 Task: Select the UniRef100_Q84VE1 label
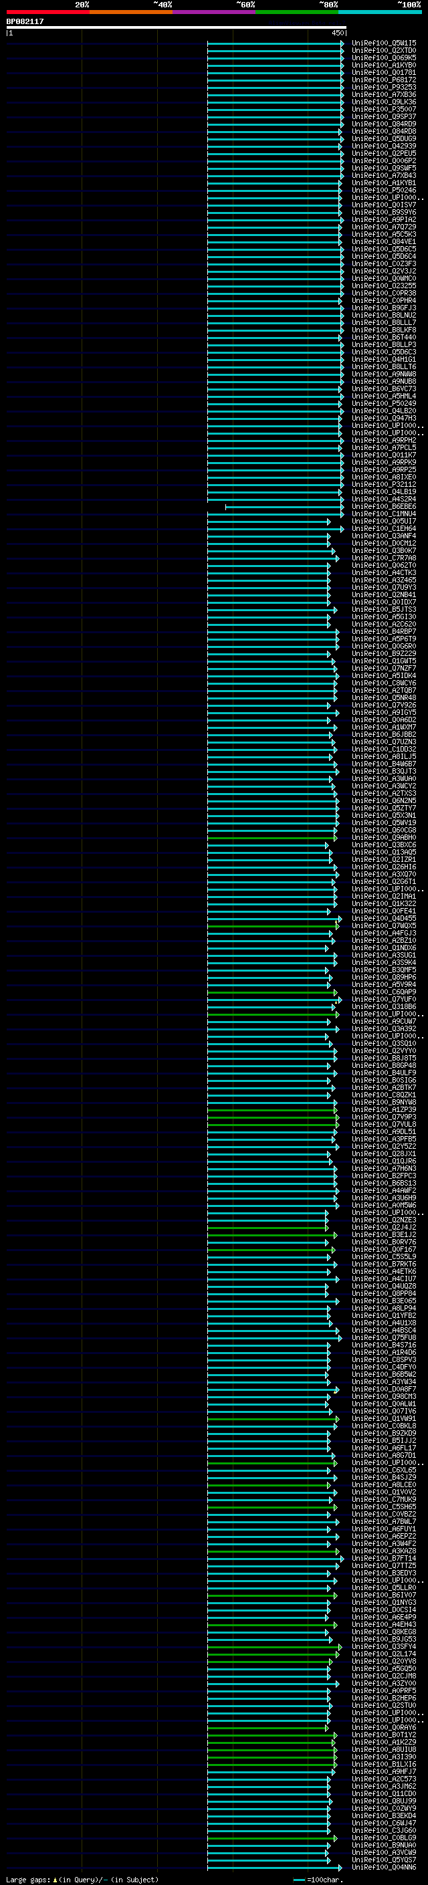point(384,241)
